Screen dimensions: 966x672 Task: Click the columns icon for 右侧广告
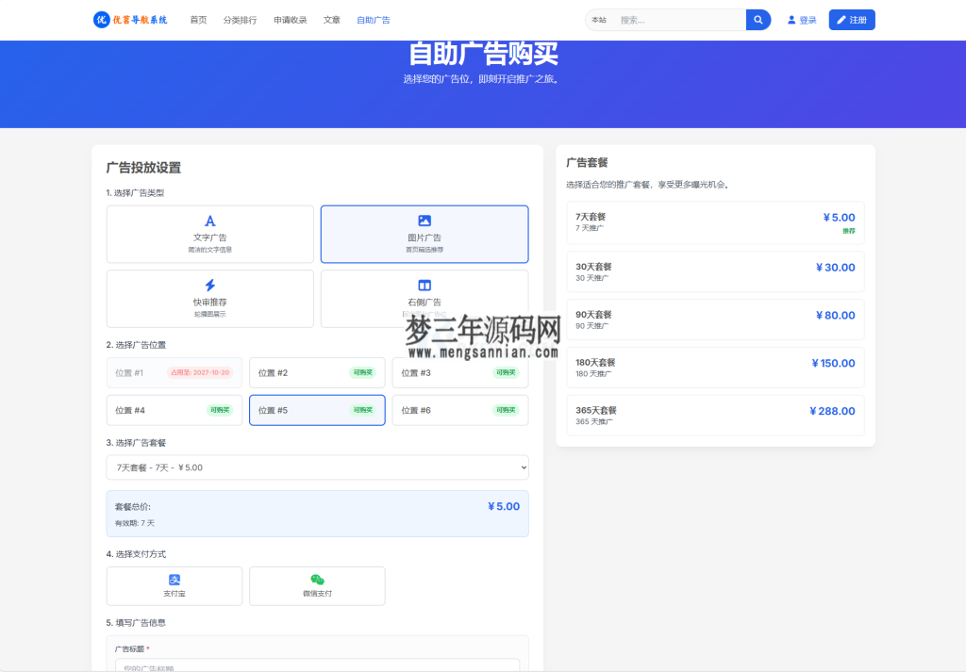pos(425,285)
